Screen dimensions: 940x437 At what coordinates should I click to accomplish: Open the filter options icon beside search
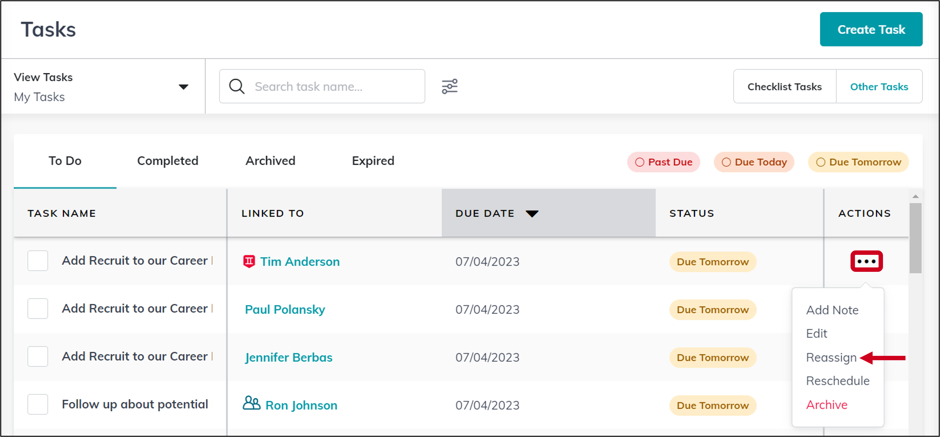(x=450, y=86)
